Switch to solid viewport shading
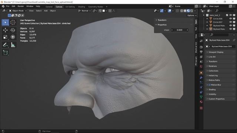Image resolution: width=237 pixels, height=133 pixels. tap(185, 11)
